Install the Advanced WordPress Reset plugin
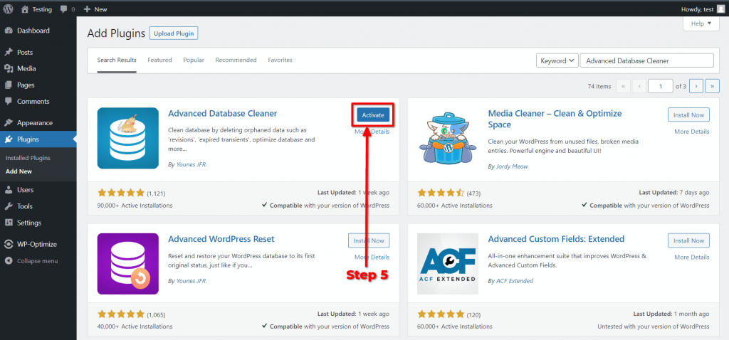This screenshot has height=340, width=729. click(369, 240)
